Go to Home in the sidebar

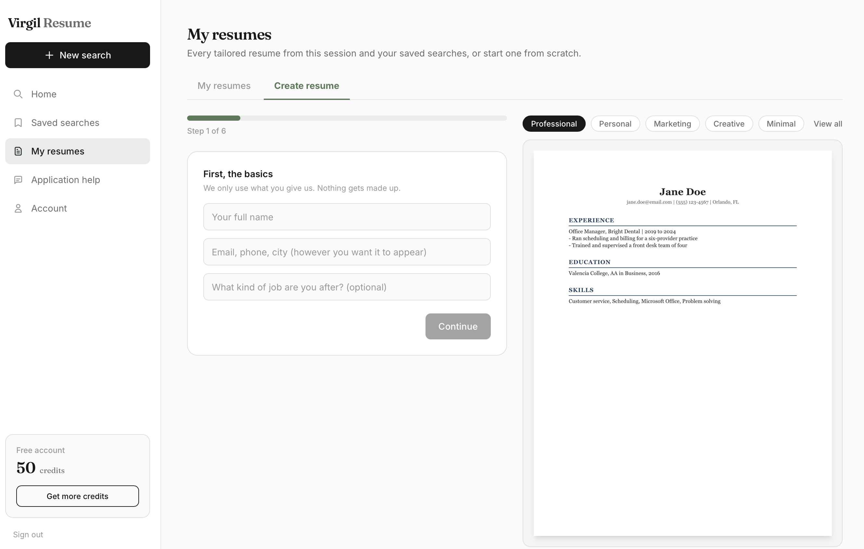78,94
